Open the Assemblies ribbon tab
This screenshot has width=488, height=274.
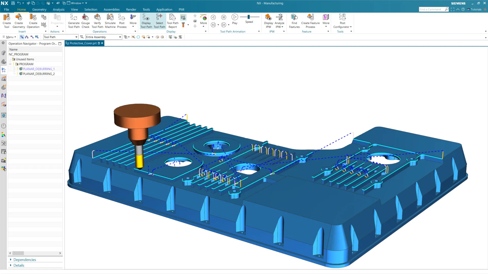click(111, 9)
